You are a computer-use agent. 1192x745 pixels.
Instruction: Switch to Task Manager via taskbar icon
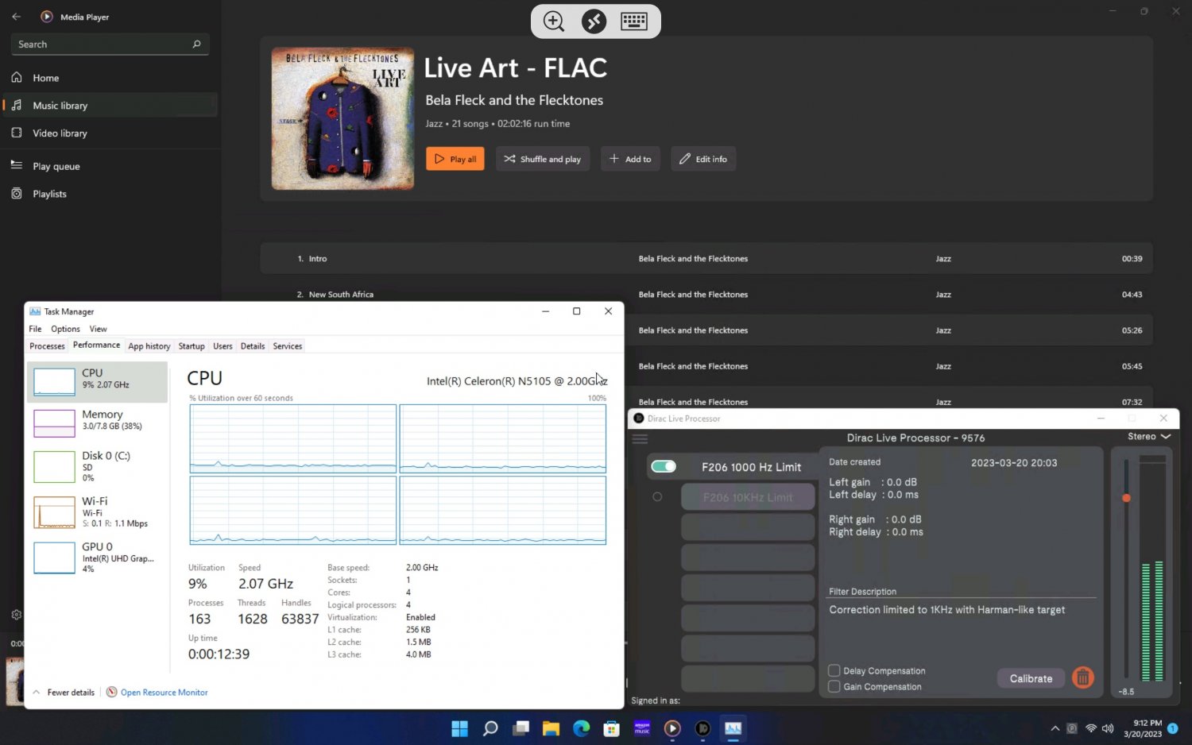[733, 728]
